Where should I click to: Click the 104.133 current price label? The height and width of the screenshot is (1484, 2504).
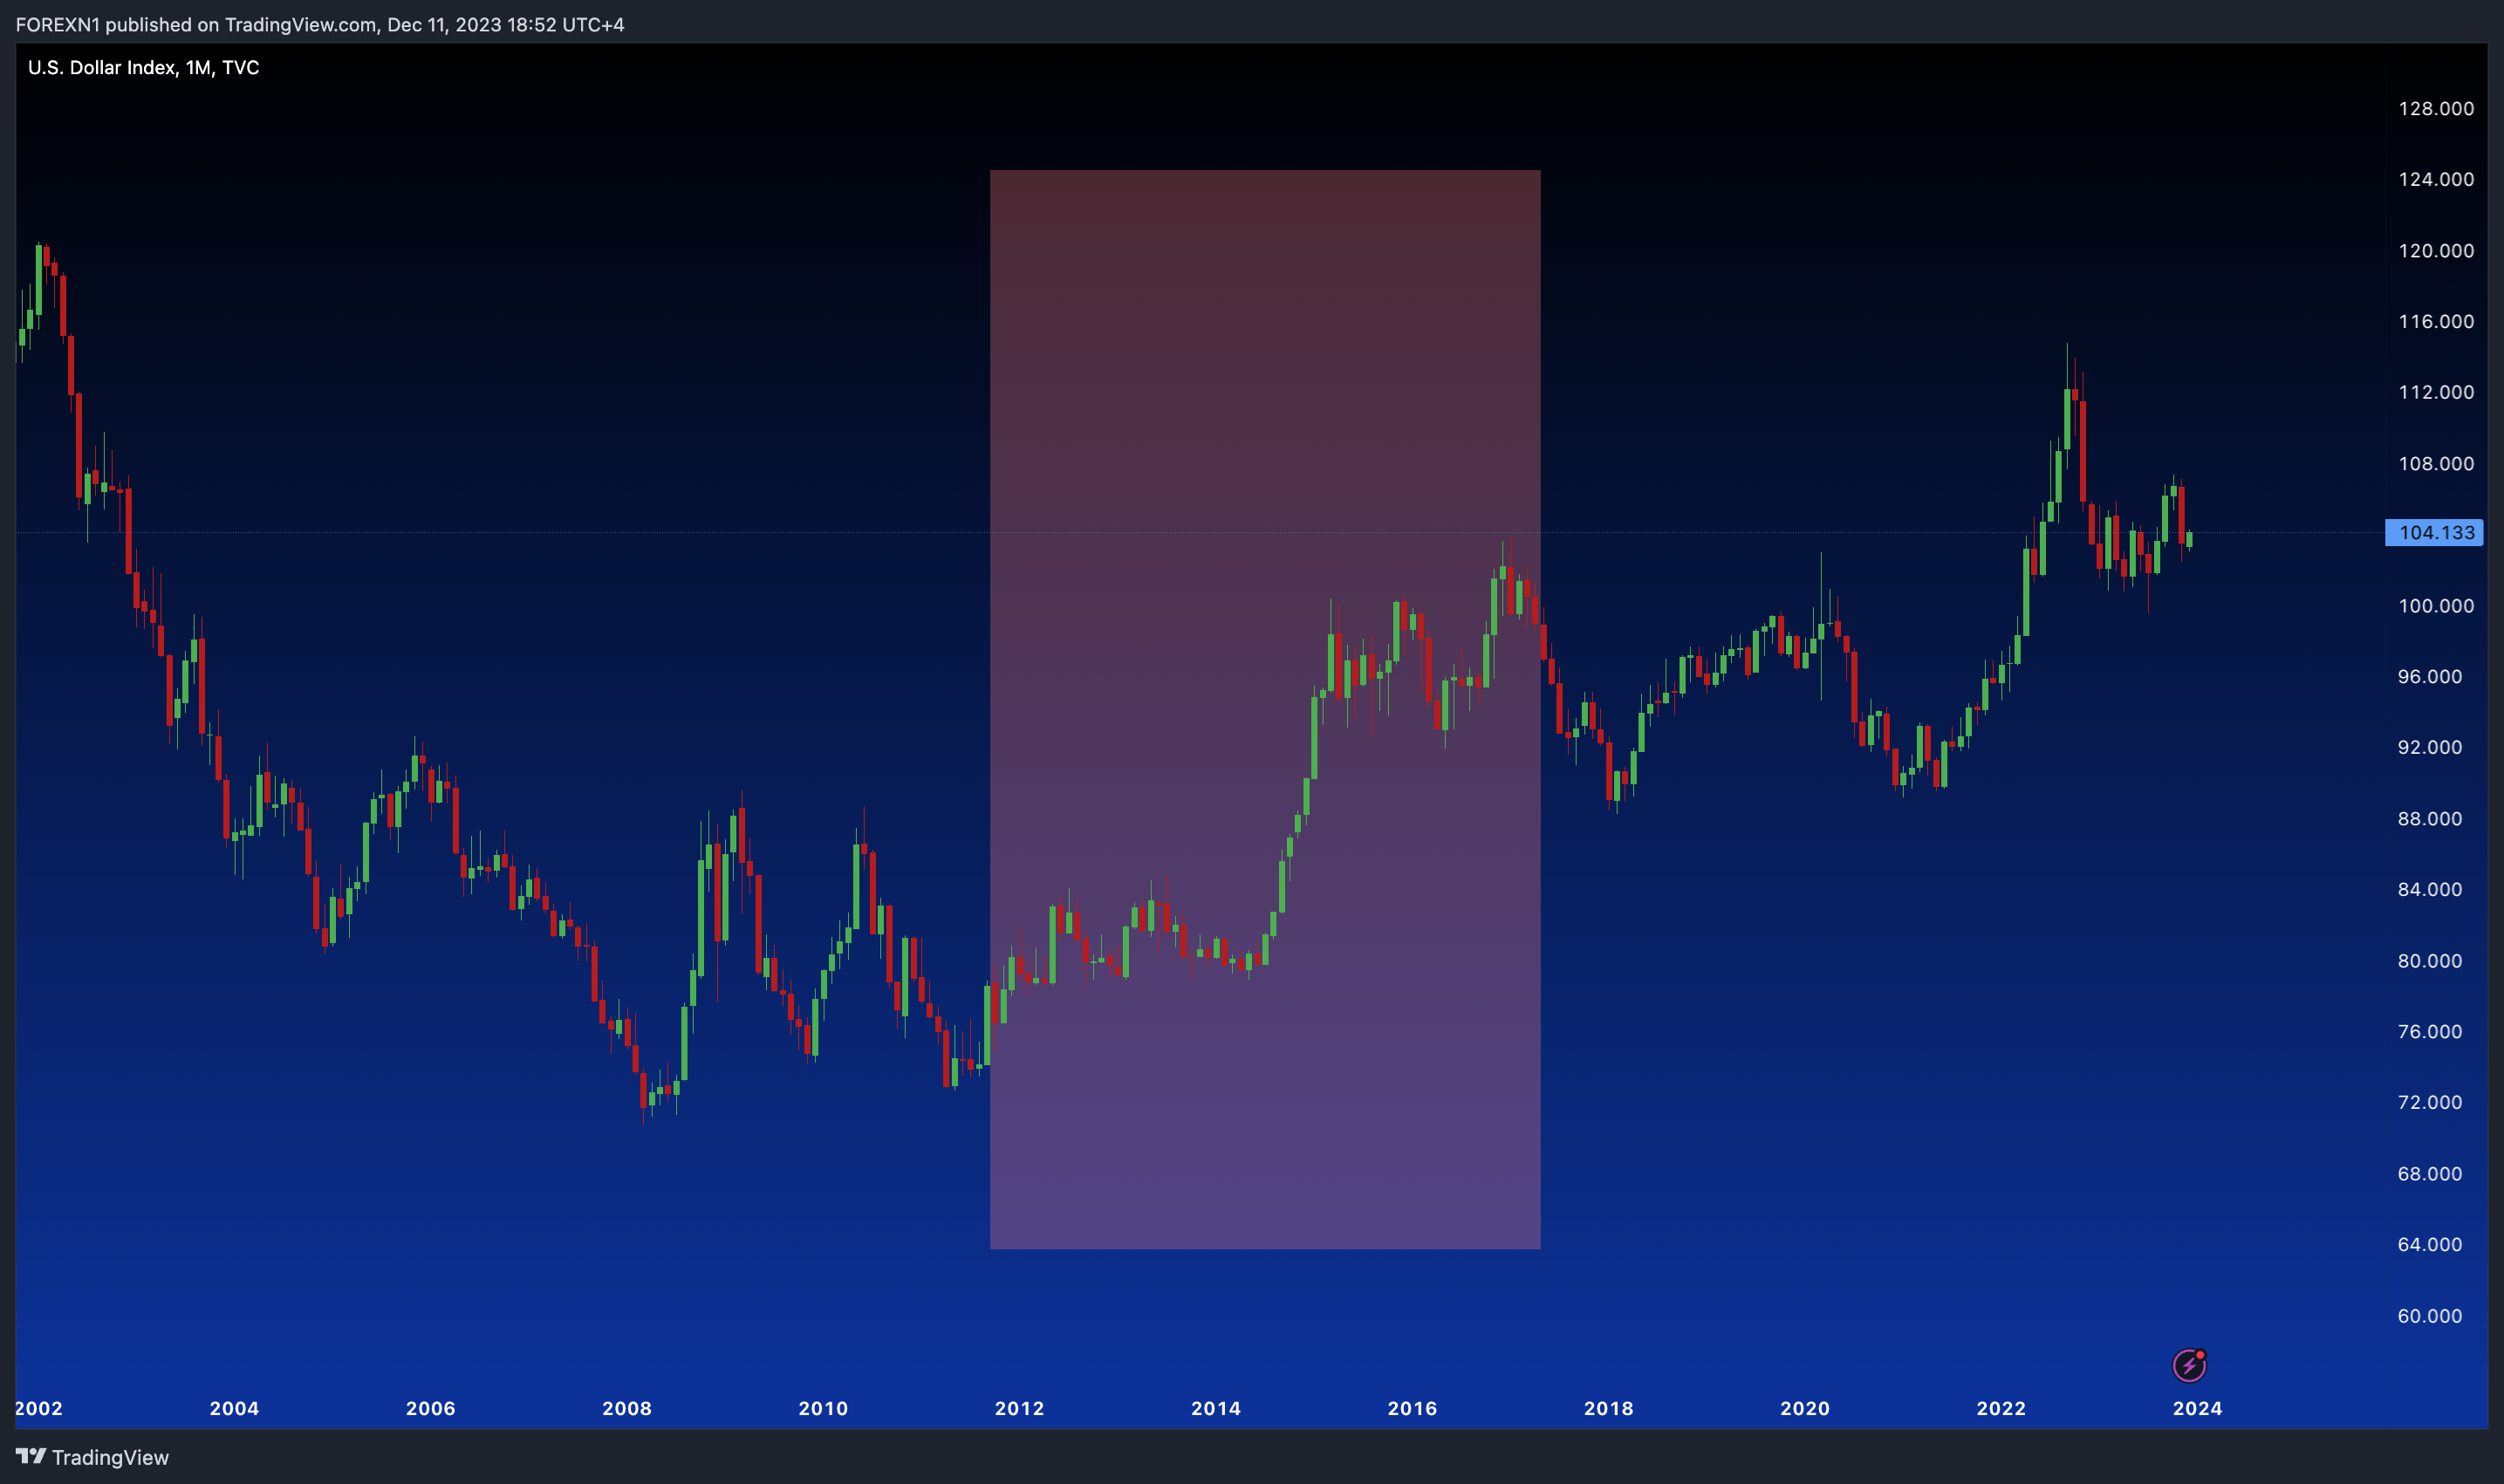[2435, 533]
